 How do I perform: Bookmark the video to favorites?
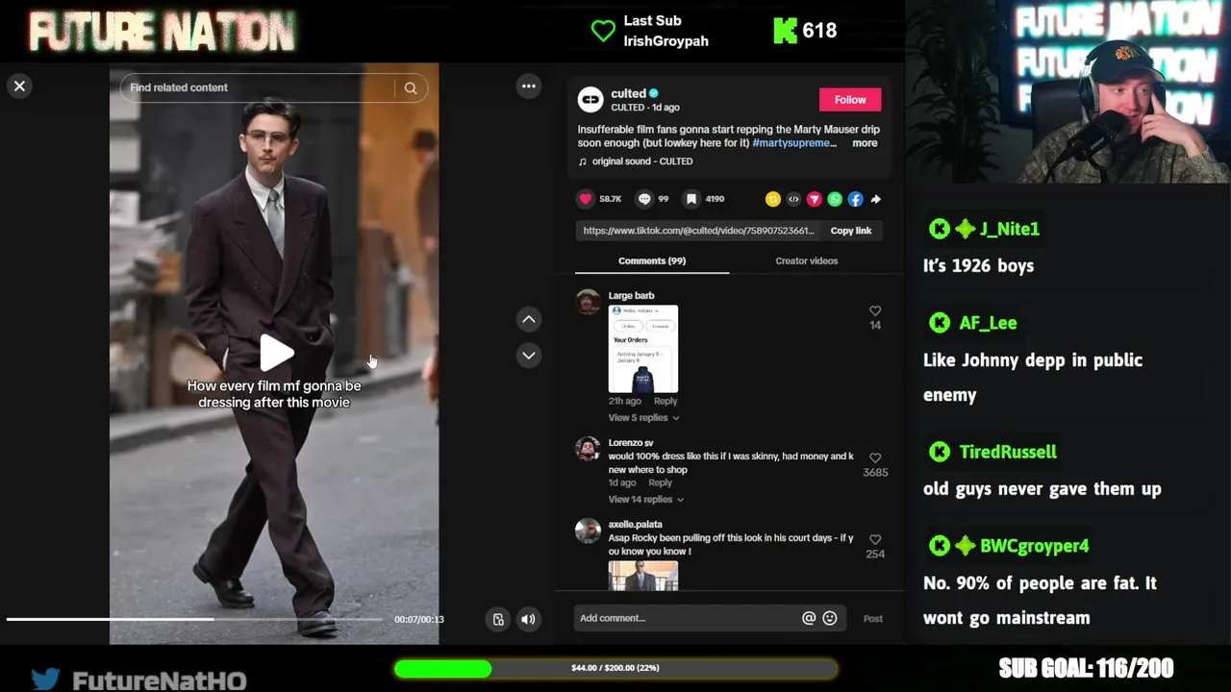pos(691,199)
